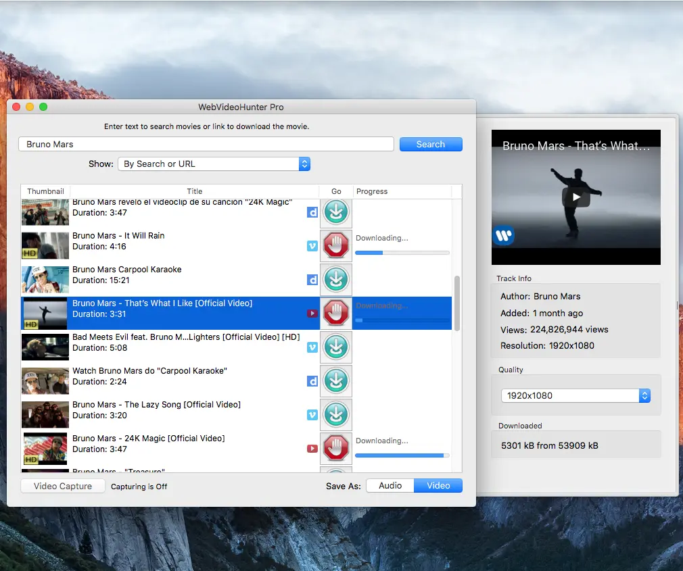The image size is (683, 571).
Task: Select Video as save format
Action: tap(438, 486)
